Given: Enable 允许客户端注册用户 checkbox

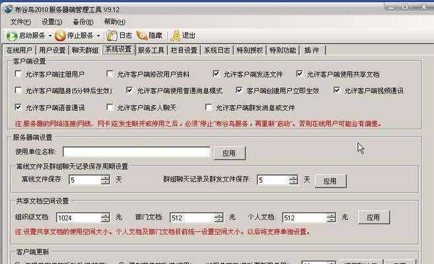Looking at the screenshot, I should 18,74.
